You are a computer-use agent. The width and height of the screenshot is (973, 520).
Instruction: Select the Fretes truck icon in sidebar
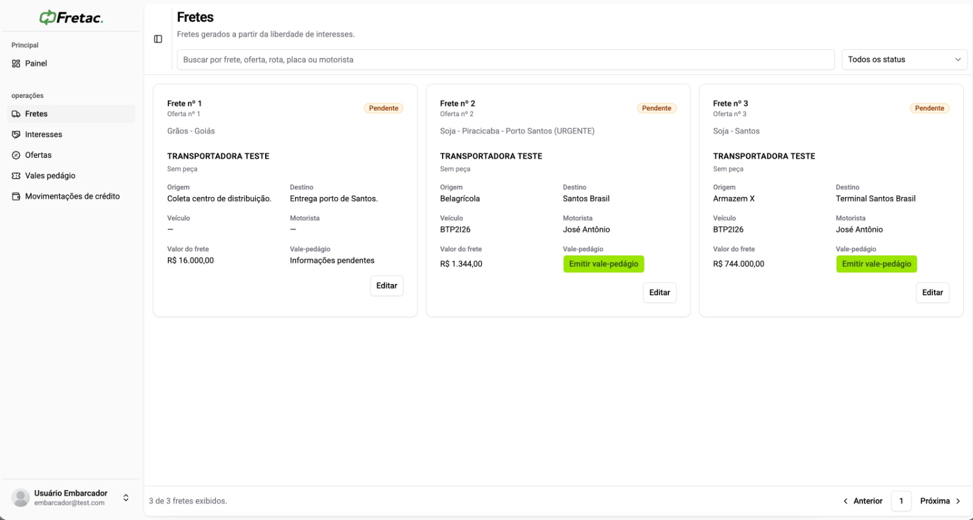pos(16,114)
